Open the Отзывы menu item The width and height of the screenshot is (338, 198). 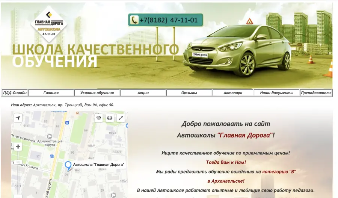[189, 93]
